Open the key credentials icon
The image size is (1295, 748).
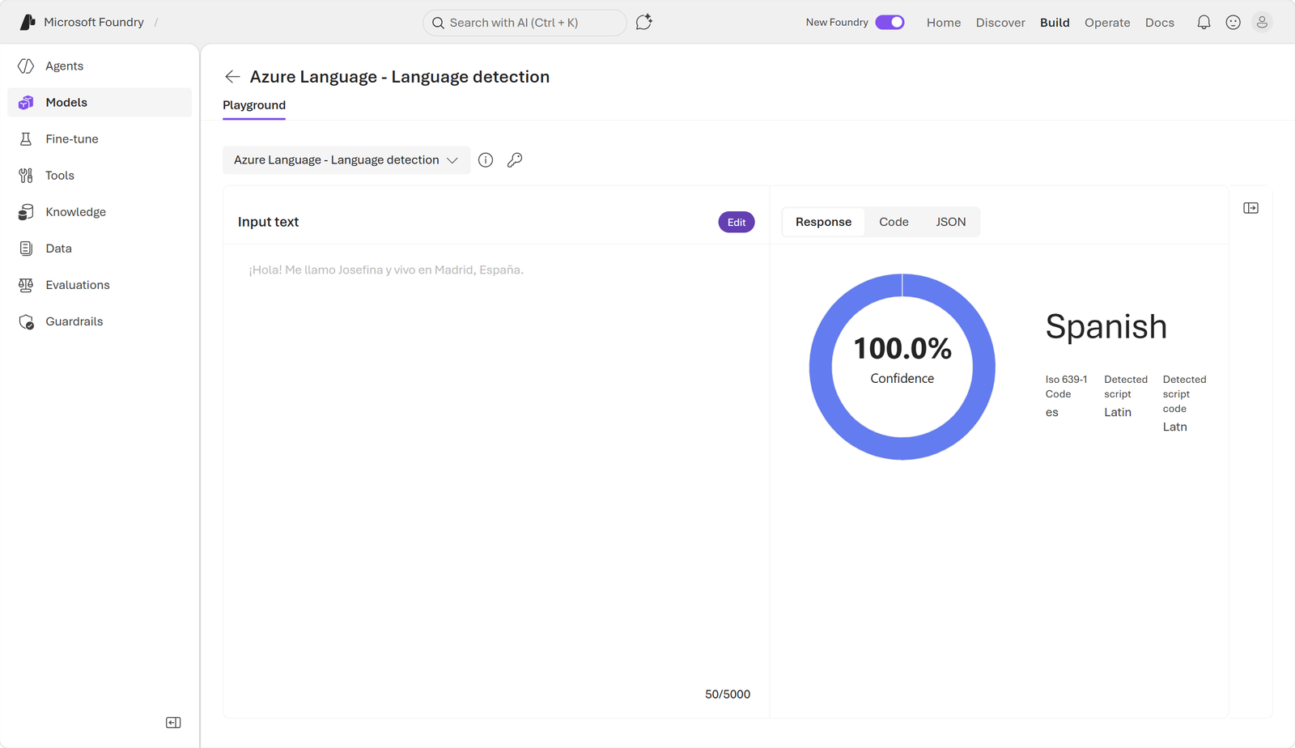[x=515, y=160]
